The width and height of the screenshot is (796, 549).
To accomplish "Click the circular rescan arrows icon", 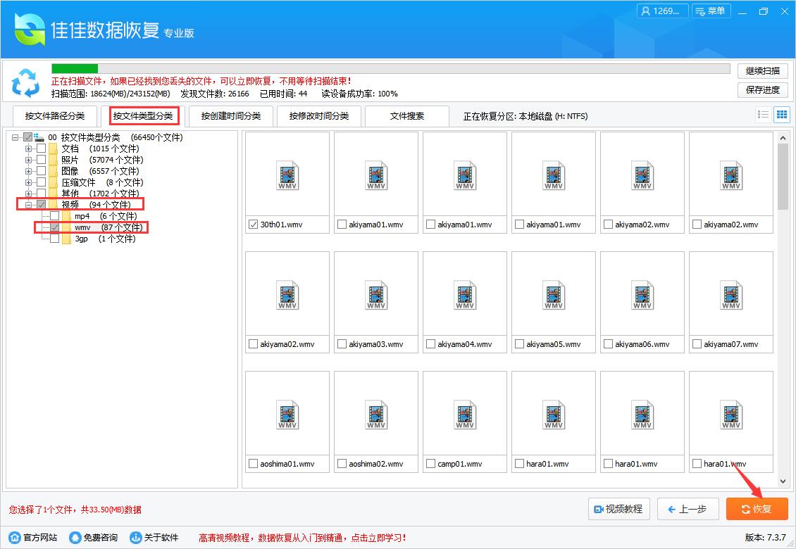I will (x=26, y=83).
